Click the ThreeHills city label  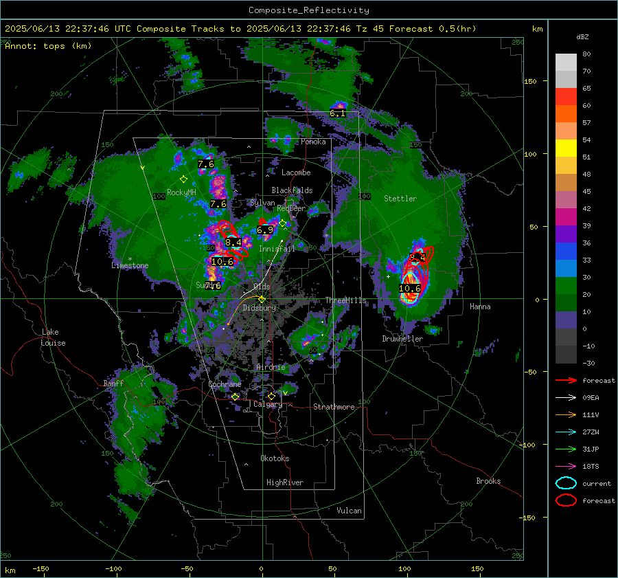click(345, 300)
